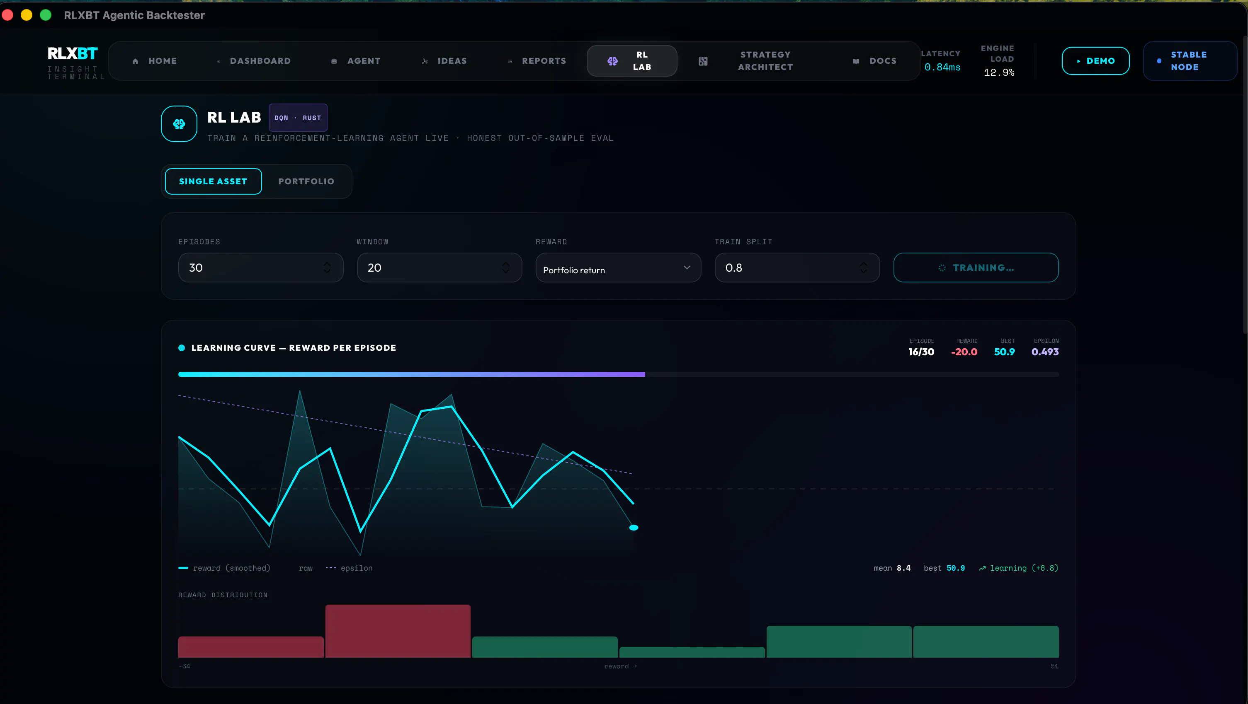This screenshot has width=1248, height=704.
Task: Click the DQN · RUST badge
Action: pyautogui.click(x=298, y=118)
